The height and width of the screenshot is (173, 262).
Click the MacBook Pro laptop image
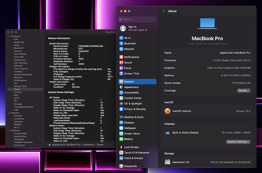pyautogui.click(x=207, y=24)
